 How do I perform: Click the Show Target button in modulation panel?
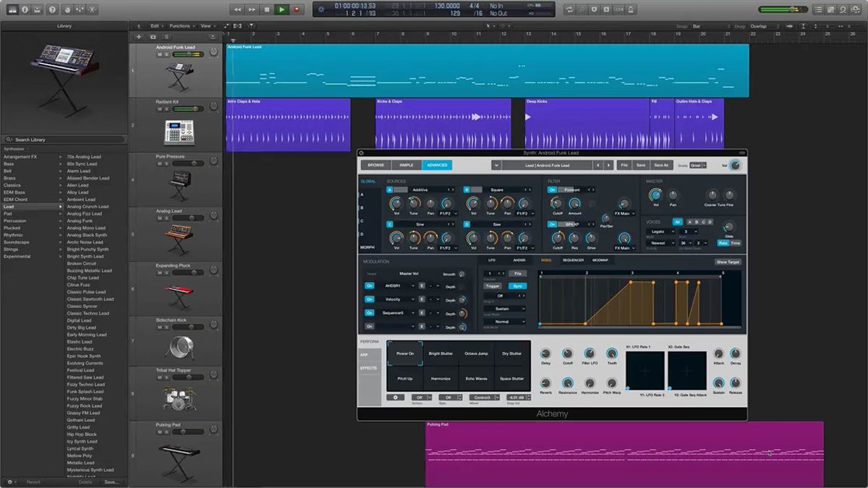pyautogui.click(x=727, y=262)
